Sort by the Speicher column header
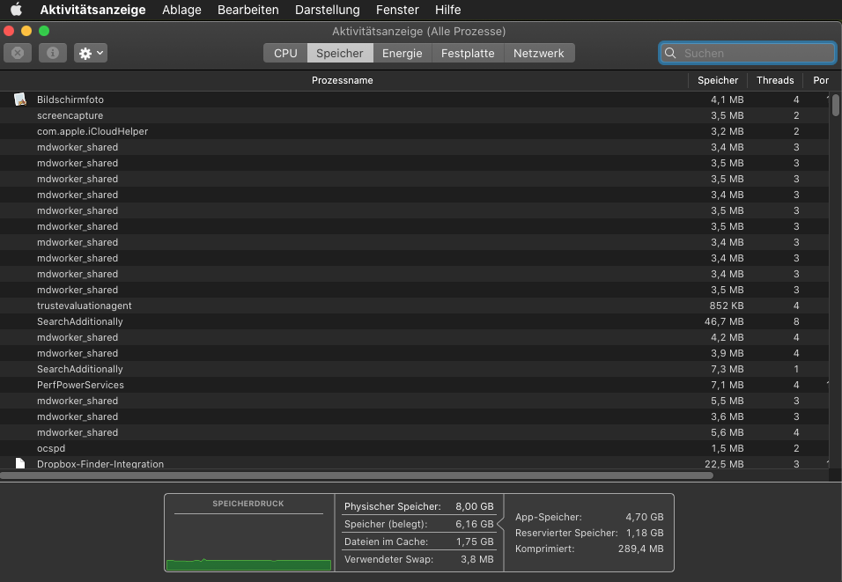842x582 pixels. pyautogui.click(x=717, y=80)
